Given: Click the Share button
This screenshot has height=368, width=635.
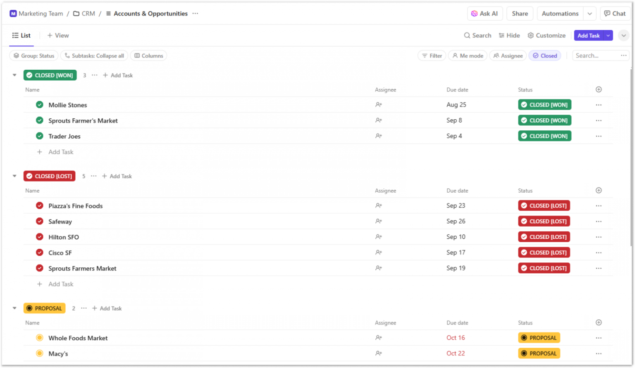Looking at the screenshot, I should (x=520, y=14).
